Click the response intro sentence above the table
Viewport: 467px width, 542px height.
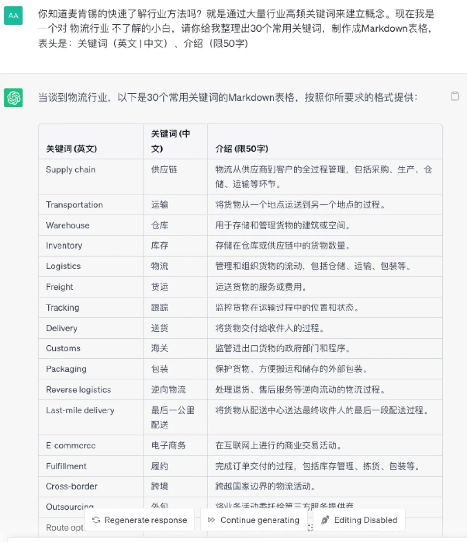click(227, 97)
